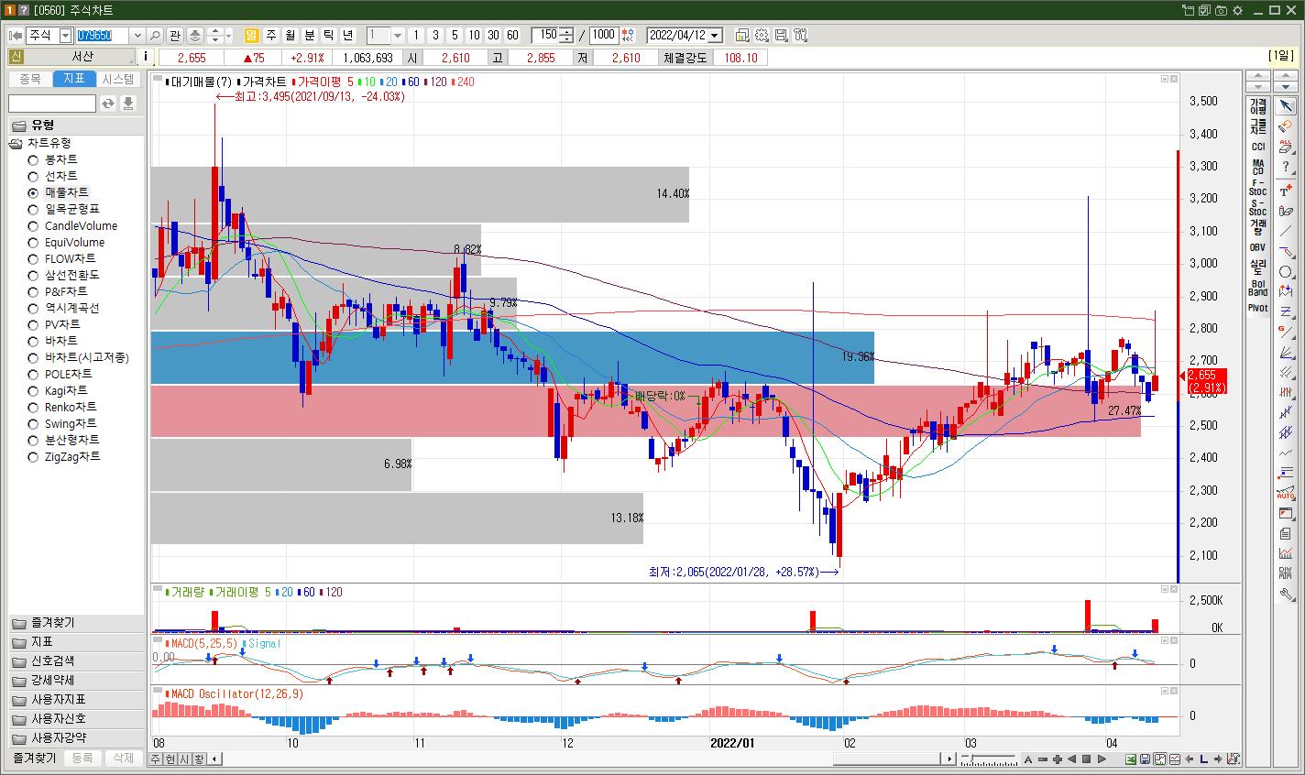Select the 월 (monthly) period button
The height and width of the screenshot is (775, 1305).
point(291,35)
